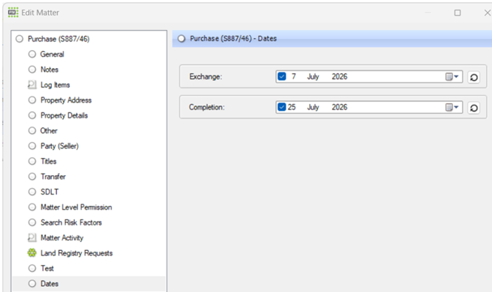
Task: Open Matter Activity section
Action: point(61,237)
